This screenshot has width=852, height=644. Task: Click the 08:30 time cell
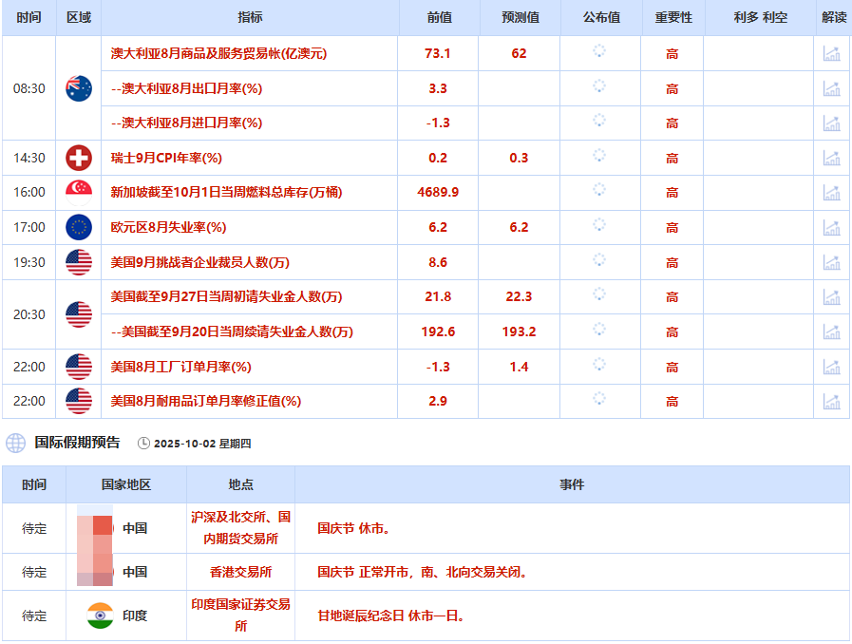tap(29, 88)
